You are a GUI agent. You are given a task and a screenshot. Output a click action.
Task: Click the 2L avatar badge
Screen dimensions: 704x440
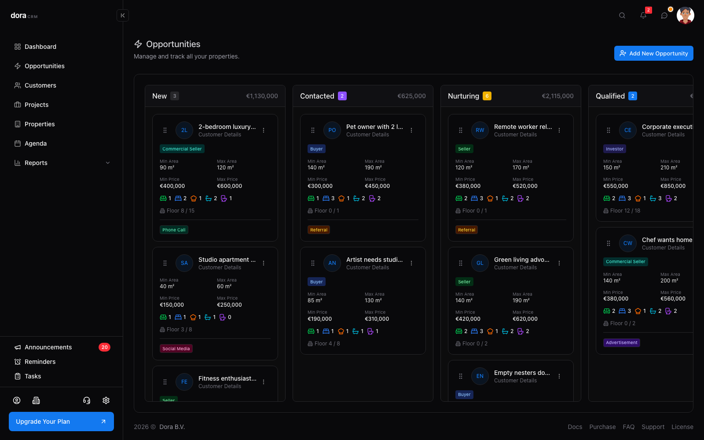point(184,130)
